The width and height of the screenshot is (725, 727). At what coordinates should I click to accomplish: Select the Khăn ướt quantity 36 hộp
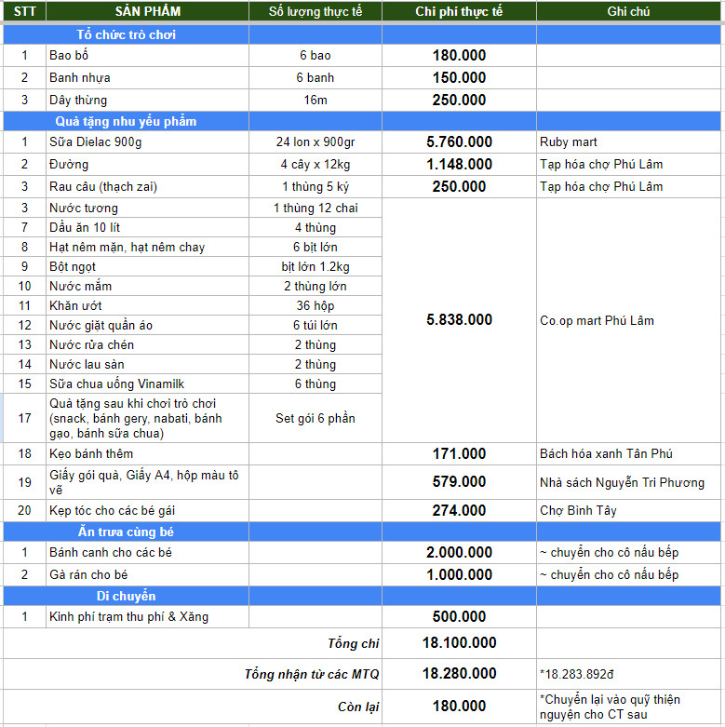point(315,305)
